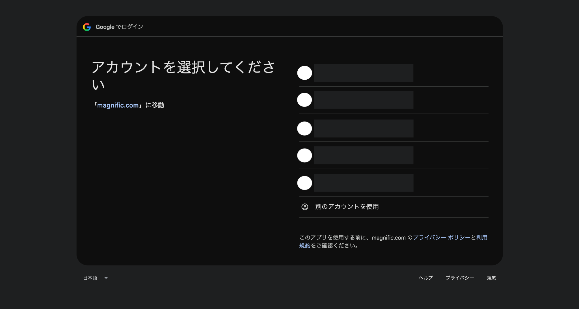Use another account via 別のアカウントを使用
Image resolution: width=579 pixels, height=309 pixels.
(x=394, y=207)
